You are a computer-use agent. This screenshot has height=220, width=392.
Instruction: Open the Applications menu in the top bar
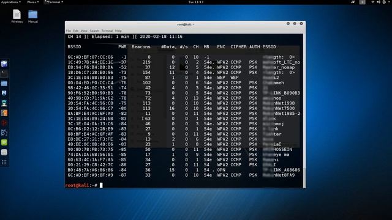[11, 2]
